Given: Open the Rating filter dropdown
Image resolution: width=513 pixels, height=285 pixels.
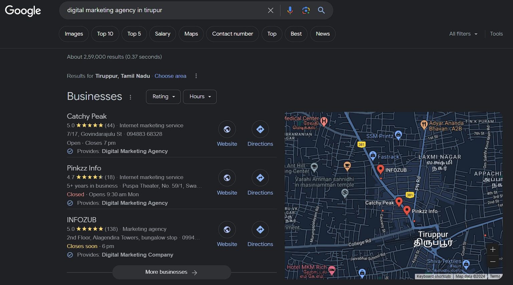Looking at the screenshot, I should pyautogui.click(x=163, y=97).
